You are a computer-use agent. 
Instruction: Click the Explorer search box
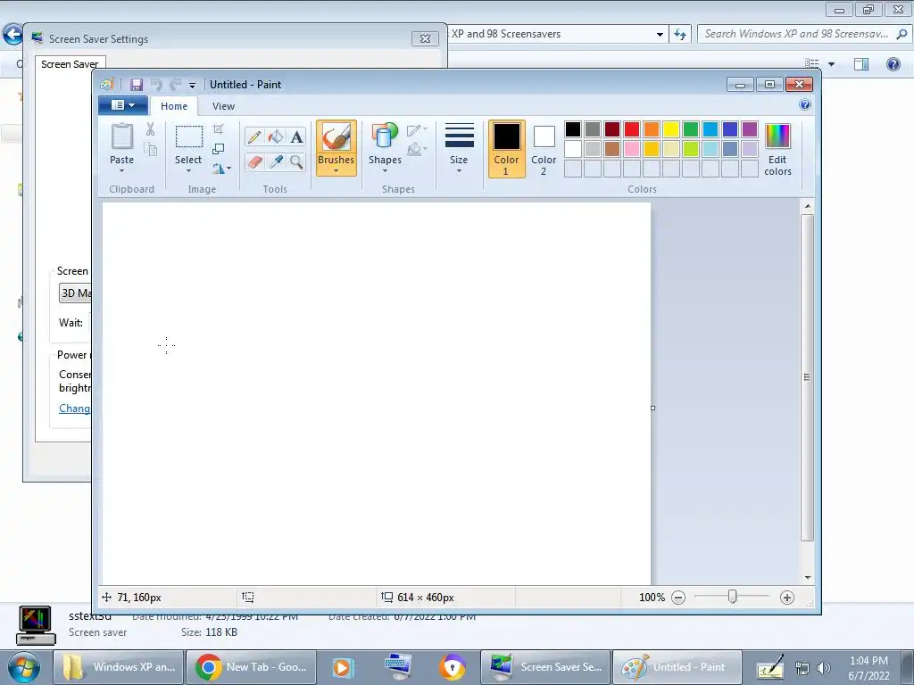point(803,34)
